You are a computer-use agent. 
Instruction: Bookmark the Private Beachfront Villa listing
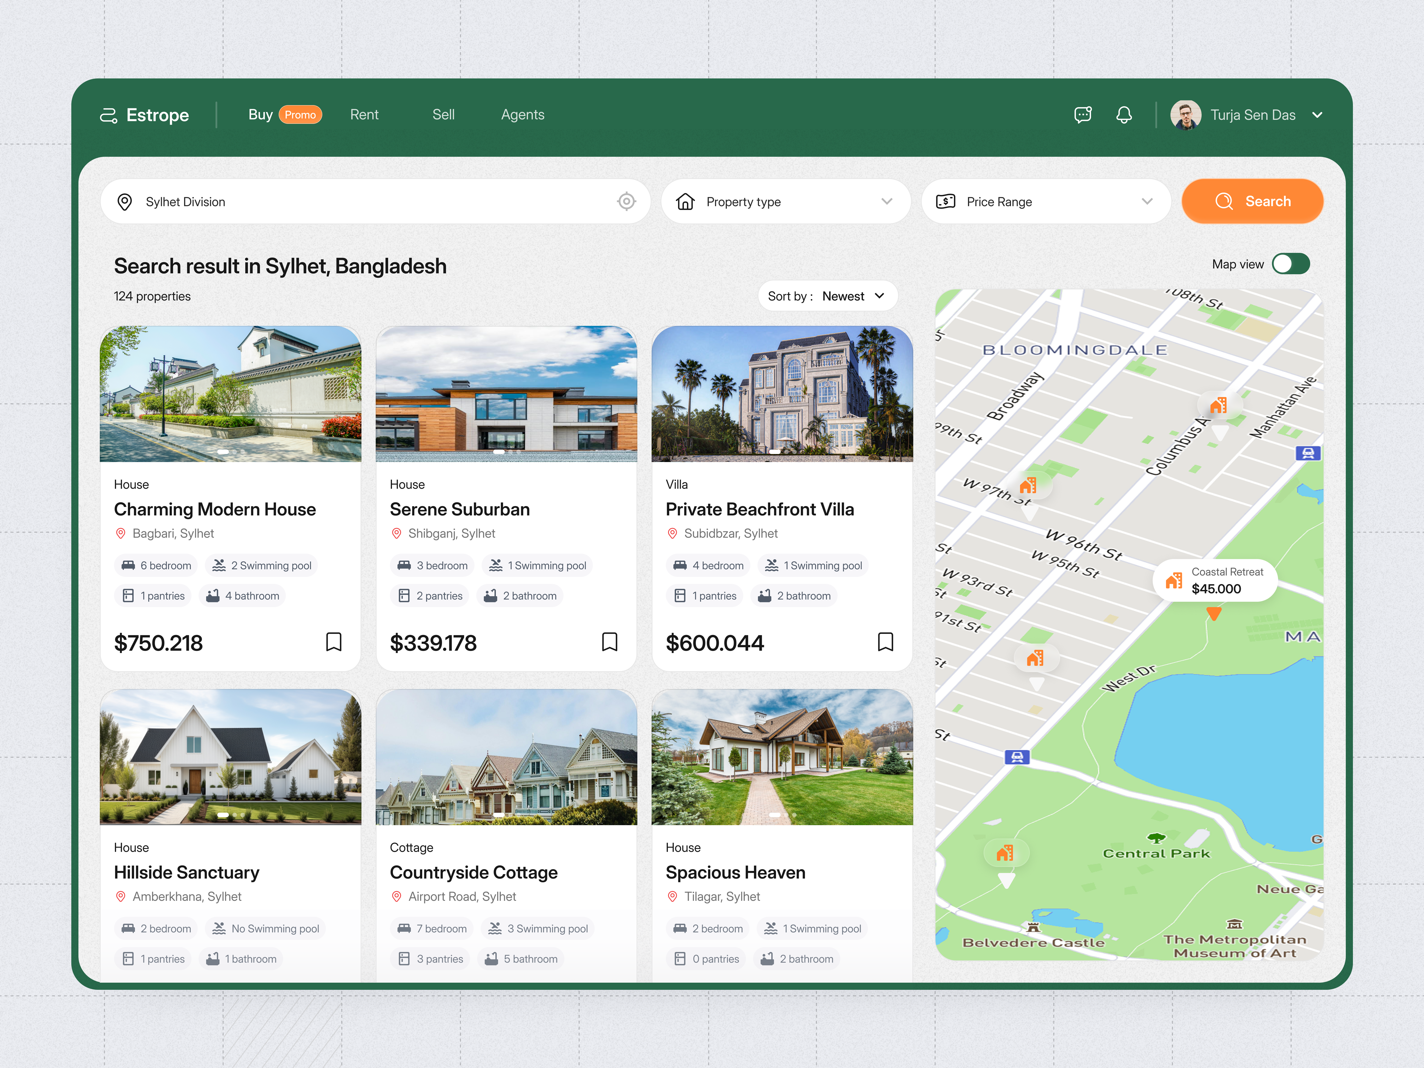pos(886,642)
